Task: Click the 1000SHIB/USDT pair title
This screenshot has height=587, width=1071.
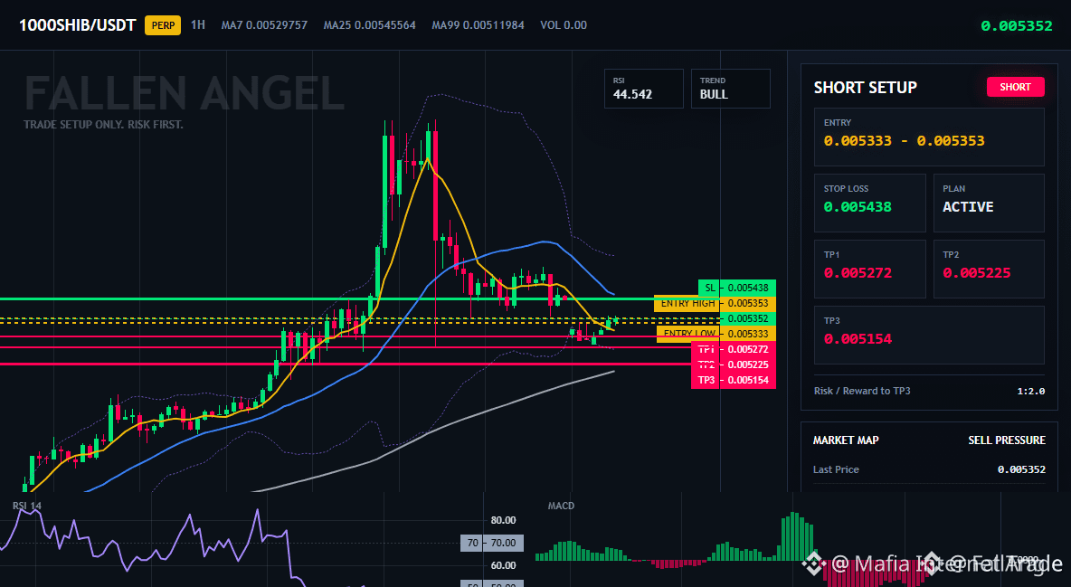Action: 78,26
